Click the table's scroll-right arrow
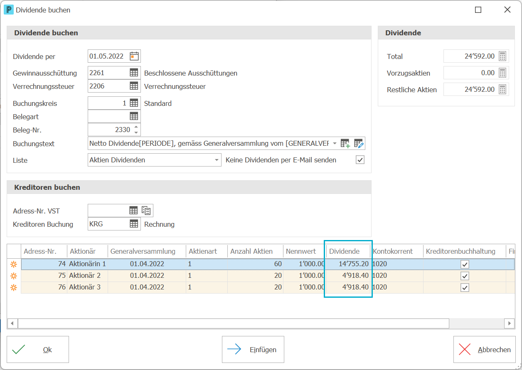The image size is (522, 370). [509, 323]
